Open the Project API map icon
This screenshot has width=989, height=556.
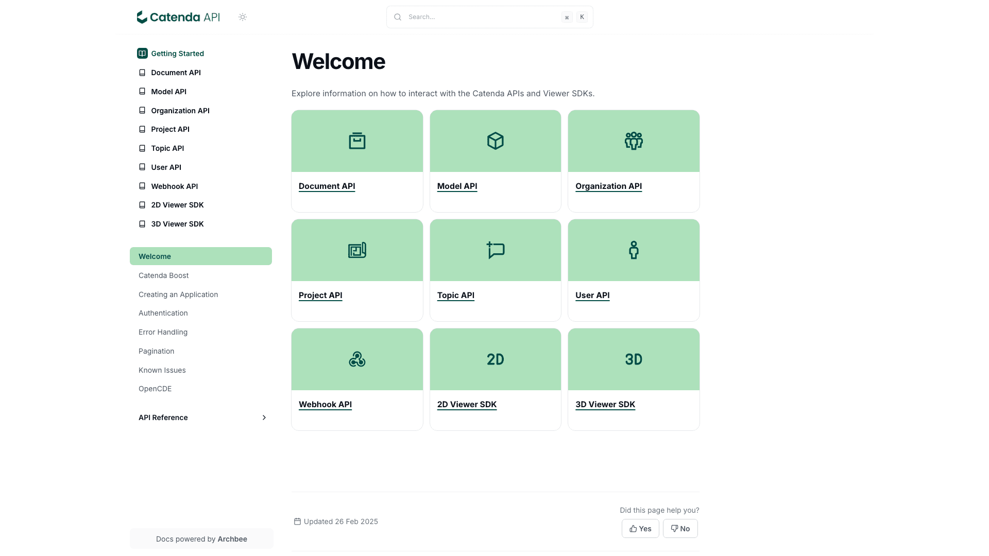tap(357, 250)
